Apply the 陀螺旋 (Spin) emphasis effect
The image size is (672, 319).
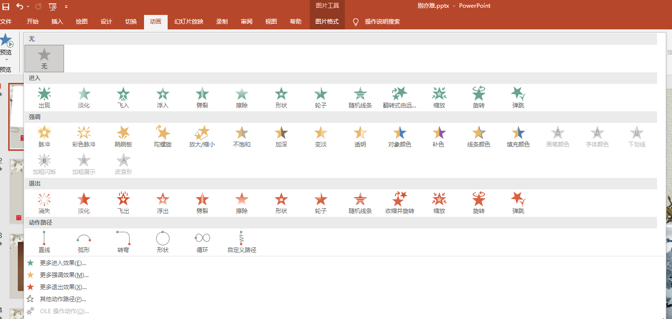(162, 136)
